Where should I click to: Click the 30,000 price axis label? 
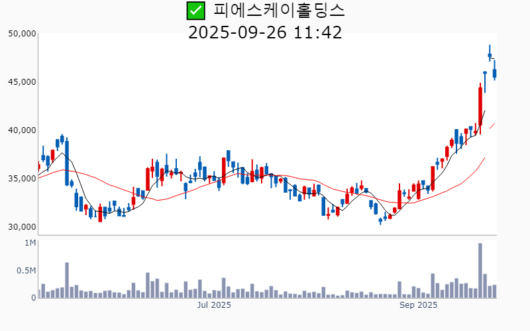22,227
